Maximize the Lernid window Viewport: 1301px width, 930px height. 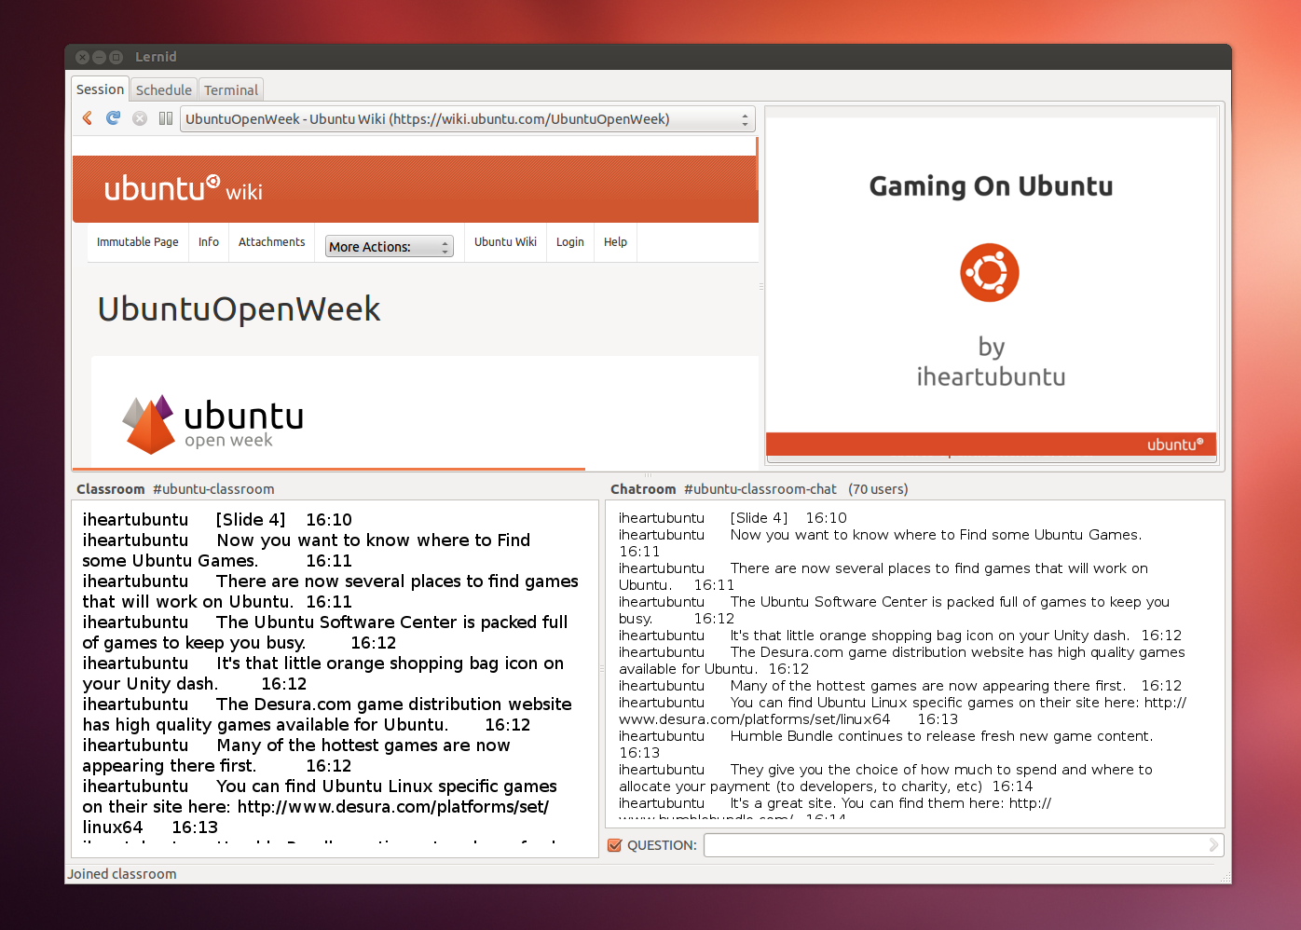116,57
